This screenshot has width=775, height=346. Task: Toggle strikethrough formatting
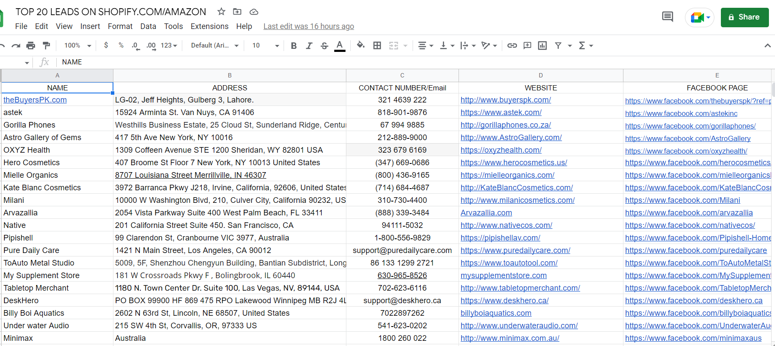(324, 45)
